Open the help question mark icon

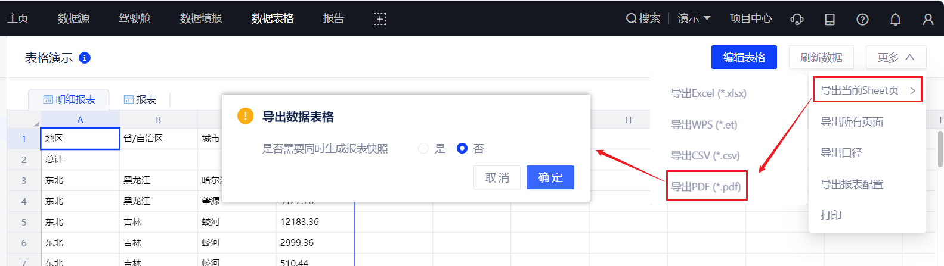862,19
